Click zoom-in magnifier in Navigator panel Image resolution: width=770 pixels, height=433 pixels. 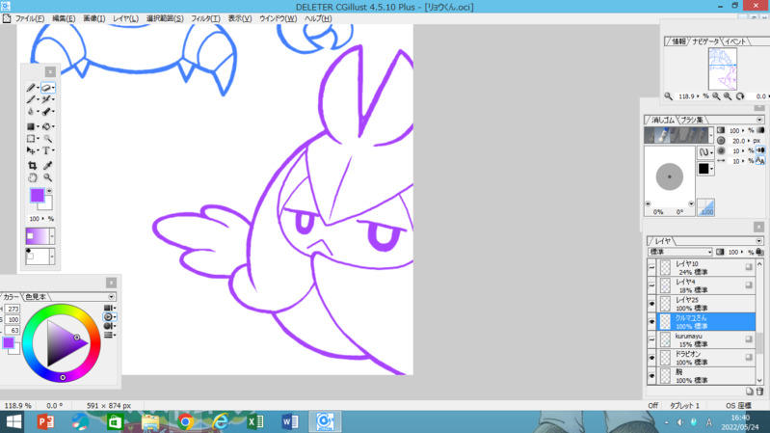(728, 96)
